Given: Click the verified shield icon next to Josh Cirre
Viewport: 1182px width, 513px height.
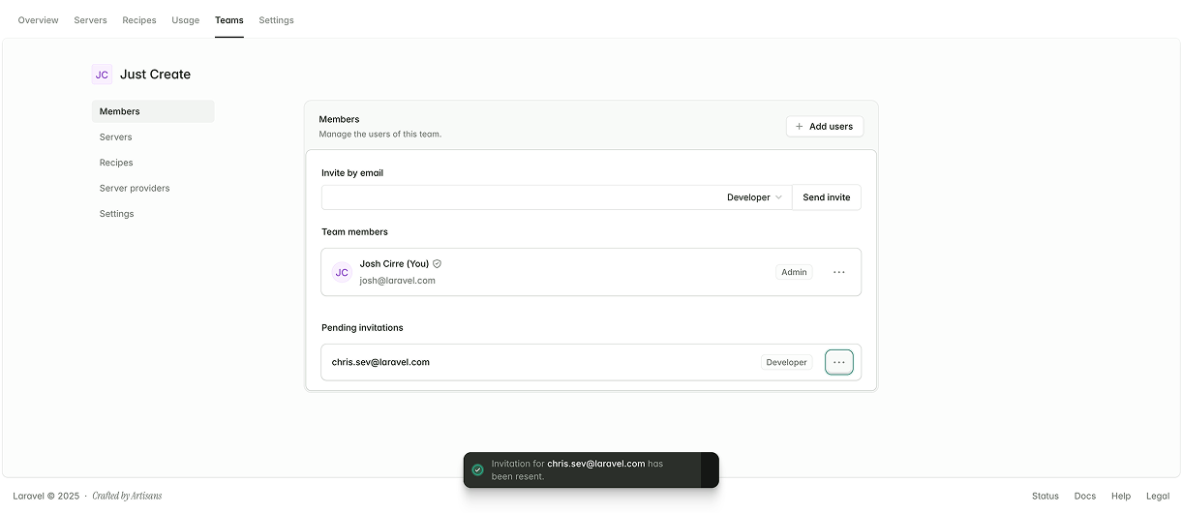Looking at the screenshot, I should (438, 263).
